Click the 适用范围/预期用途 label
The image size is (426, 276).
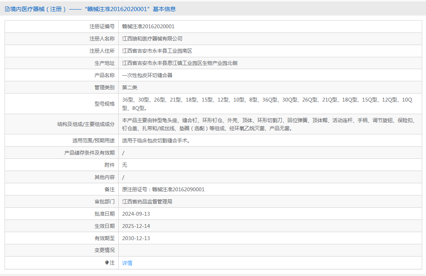(94, 140)
